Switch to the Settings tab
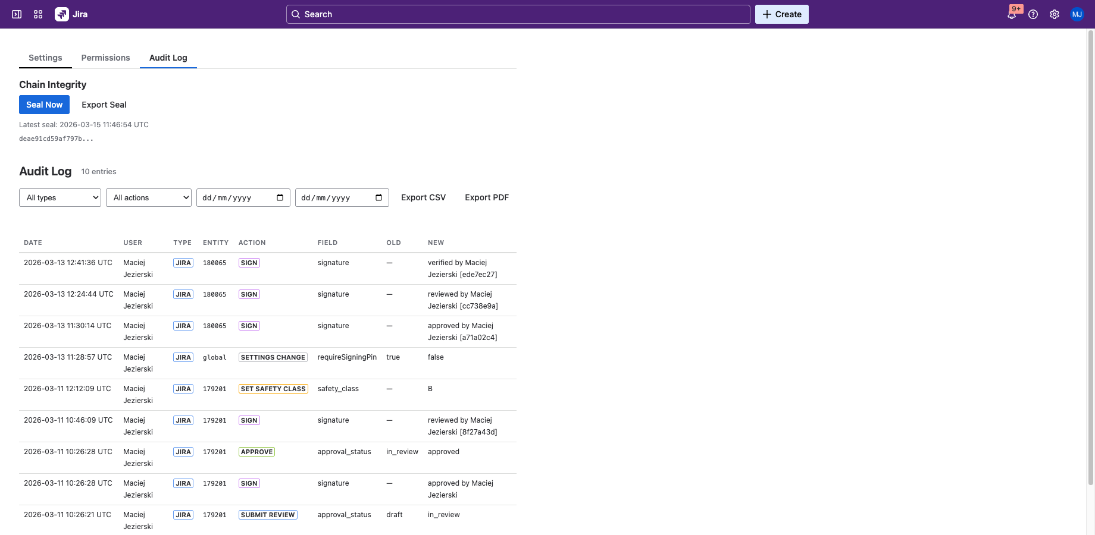The height and width of the screenshot is (535, 1095). pyautogui.click(x=45, y=58)
